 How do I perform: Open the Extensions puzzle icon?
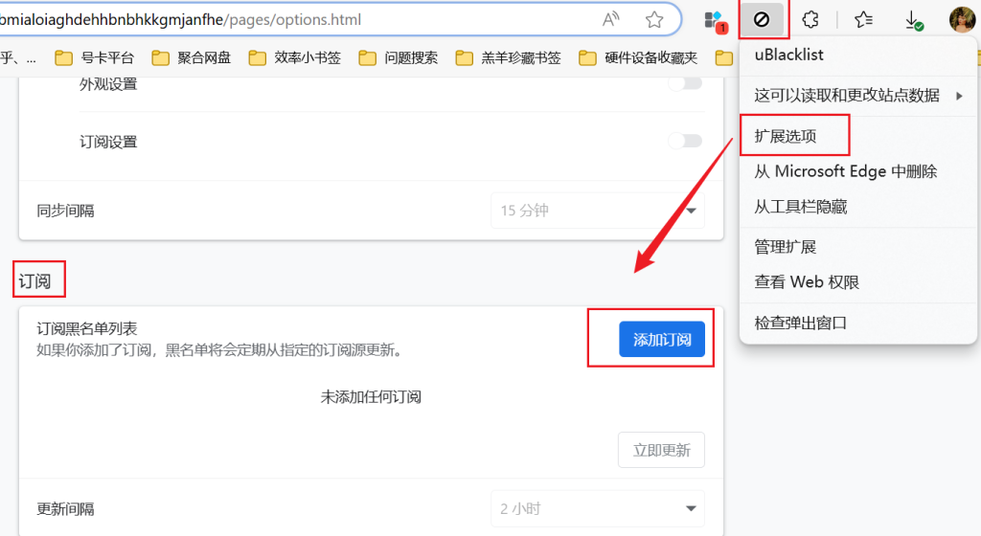point(810,19)
